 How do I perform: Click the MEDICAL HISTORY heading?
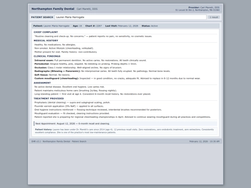(x=46, y=40)
